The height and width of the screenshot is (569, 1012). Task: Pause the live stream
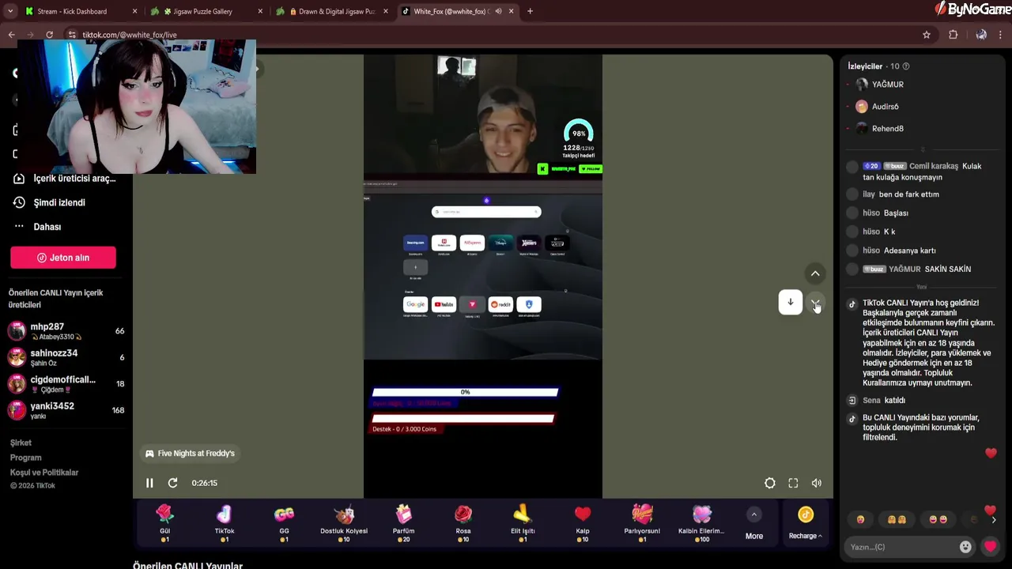tap(149, 483)
